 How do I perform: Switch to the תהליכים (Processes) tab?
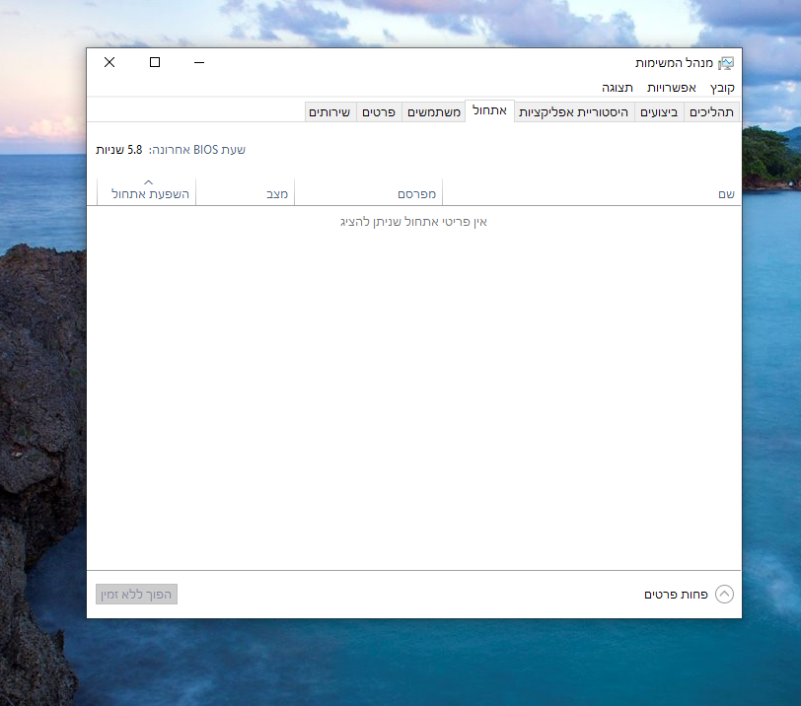coord(711,111)
